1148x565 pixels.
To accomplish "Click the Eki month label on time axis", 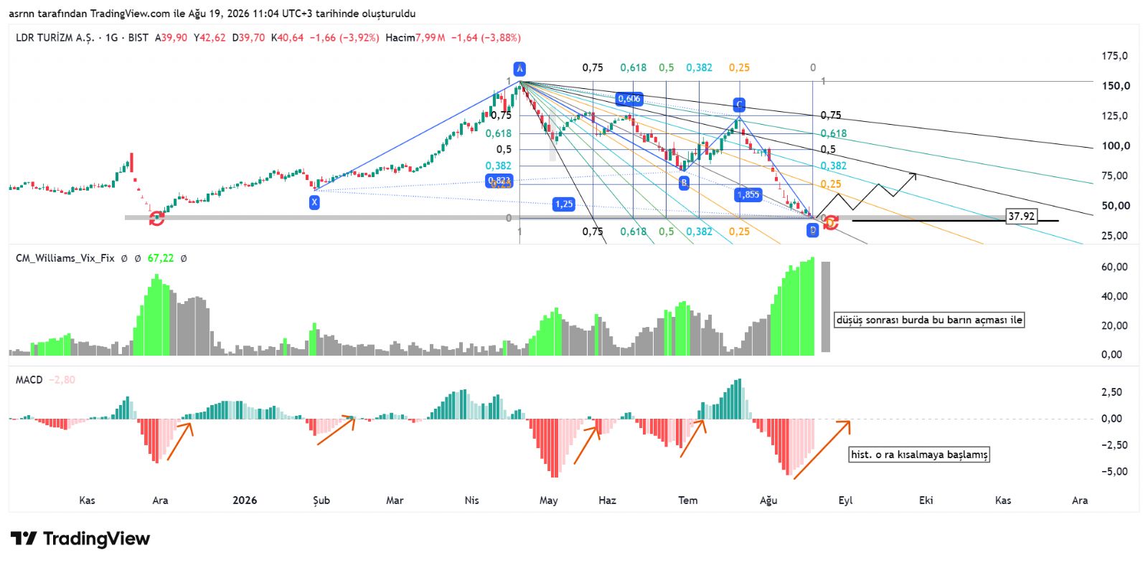I will [926, 500].
